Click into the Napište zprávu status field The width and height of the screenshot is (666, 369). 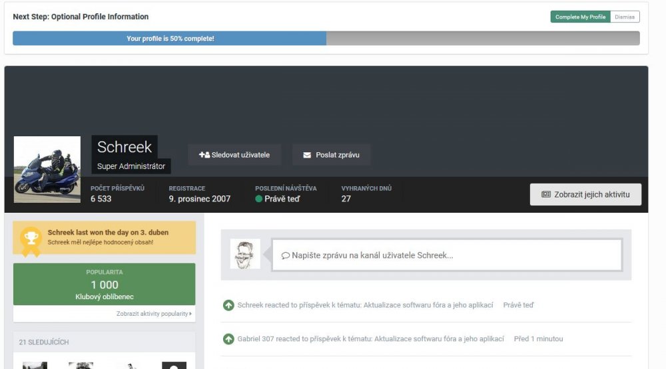448,255
